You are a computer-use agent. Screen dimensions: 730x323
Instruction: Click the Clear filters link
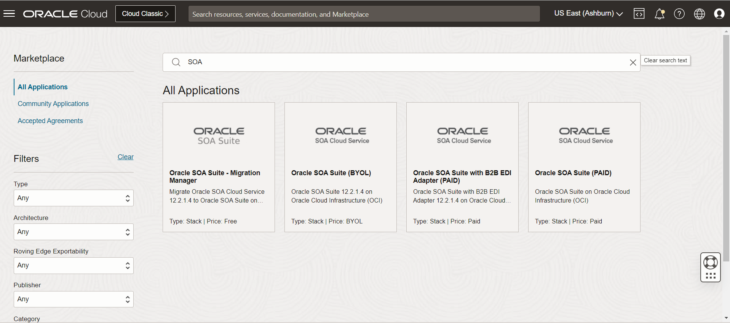point(125,157)
